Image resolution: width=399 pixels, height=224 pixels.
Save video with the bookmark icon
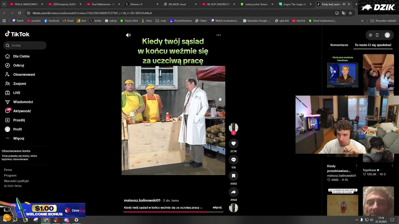pyautogui.click(x=233, y=176)
